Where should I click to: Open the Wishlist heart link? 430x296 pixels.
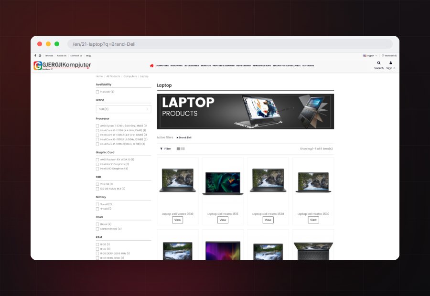pos(389,56)
